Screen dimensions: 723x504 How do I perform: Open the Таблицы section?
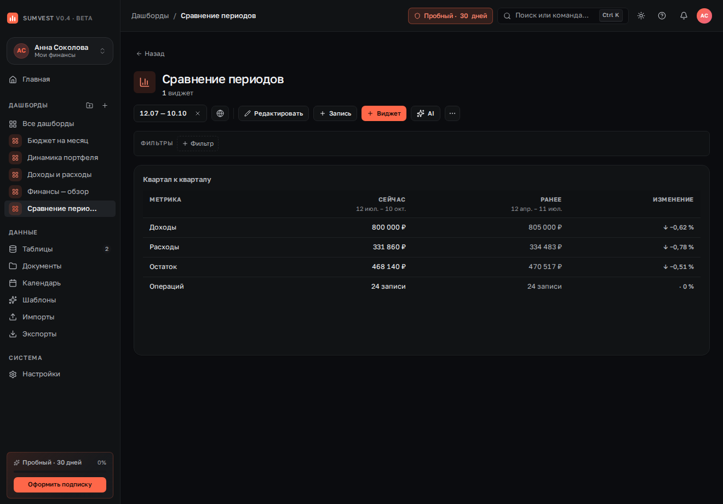60,249
